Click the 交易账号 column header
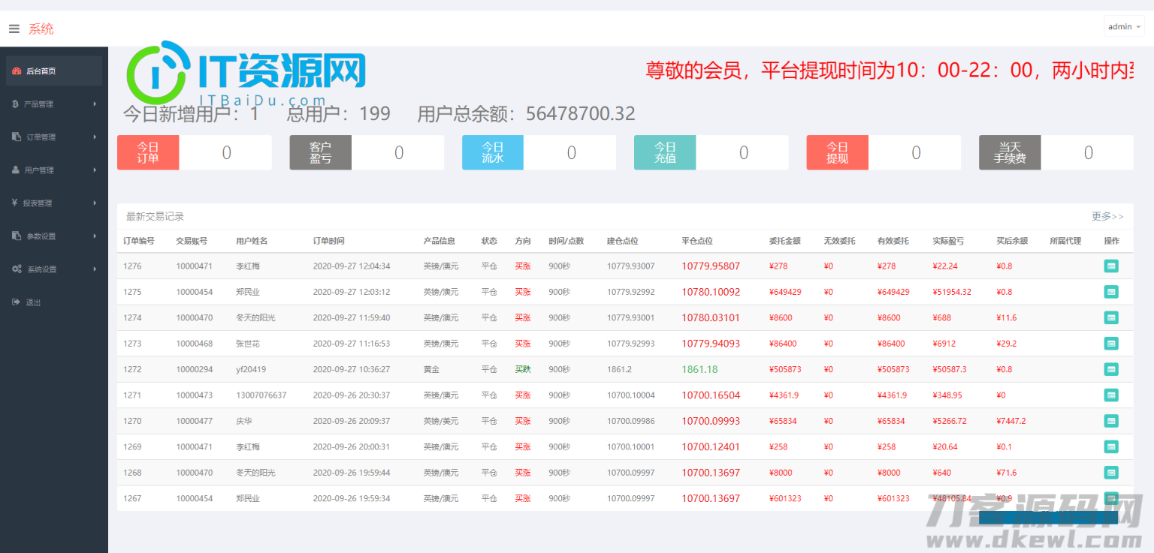 192,241
